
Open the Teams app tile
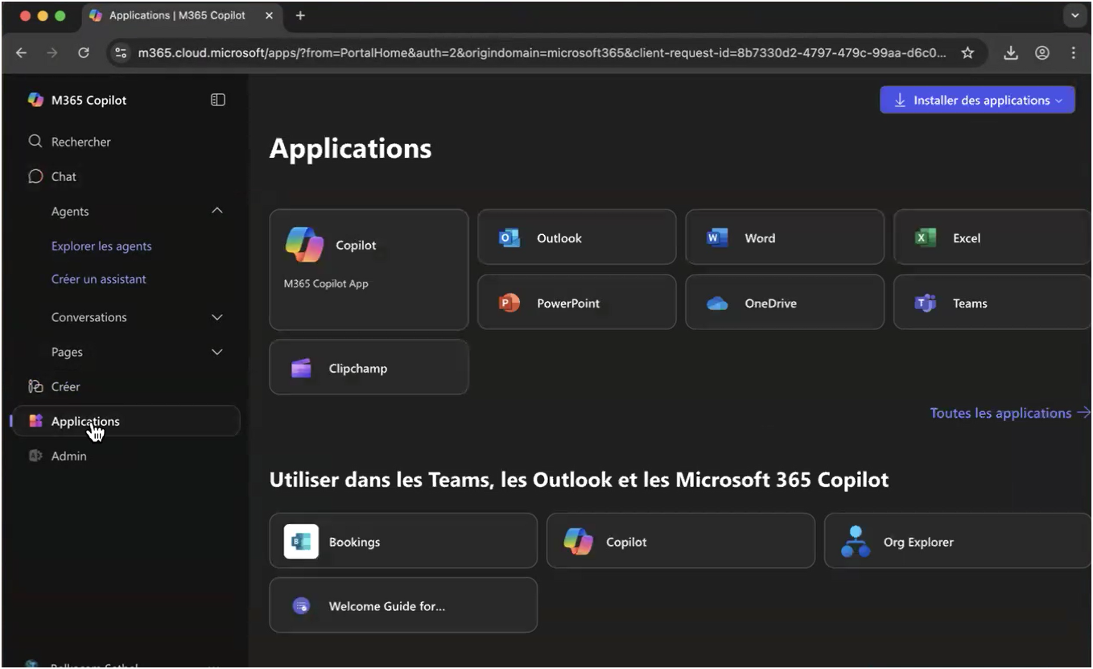pyautogui.click(x=992, y=303)
